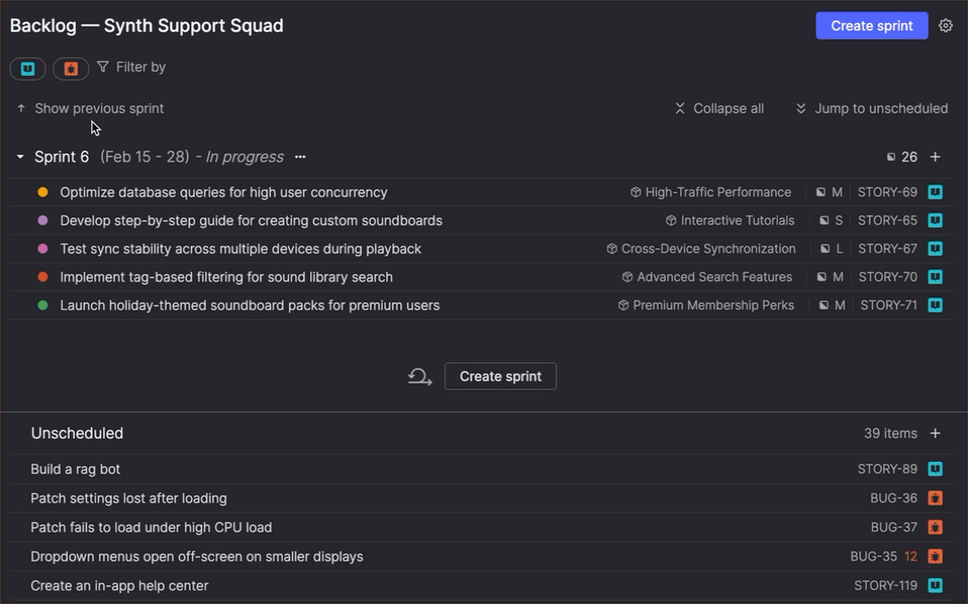Add an item to Sprint 6
This screenshot has width=968, height=604.
coord(935,157)
